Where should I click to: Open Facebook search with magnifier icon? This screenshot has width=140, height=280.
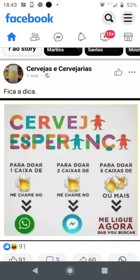click(109, 18)
